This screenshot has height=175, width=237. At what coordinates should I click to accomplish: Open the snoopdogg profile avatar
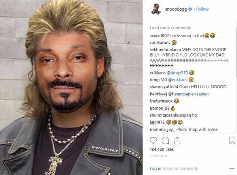click(156, 9)
